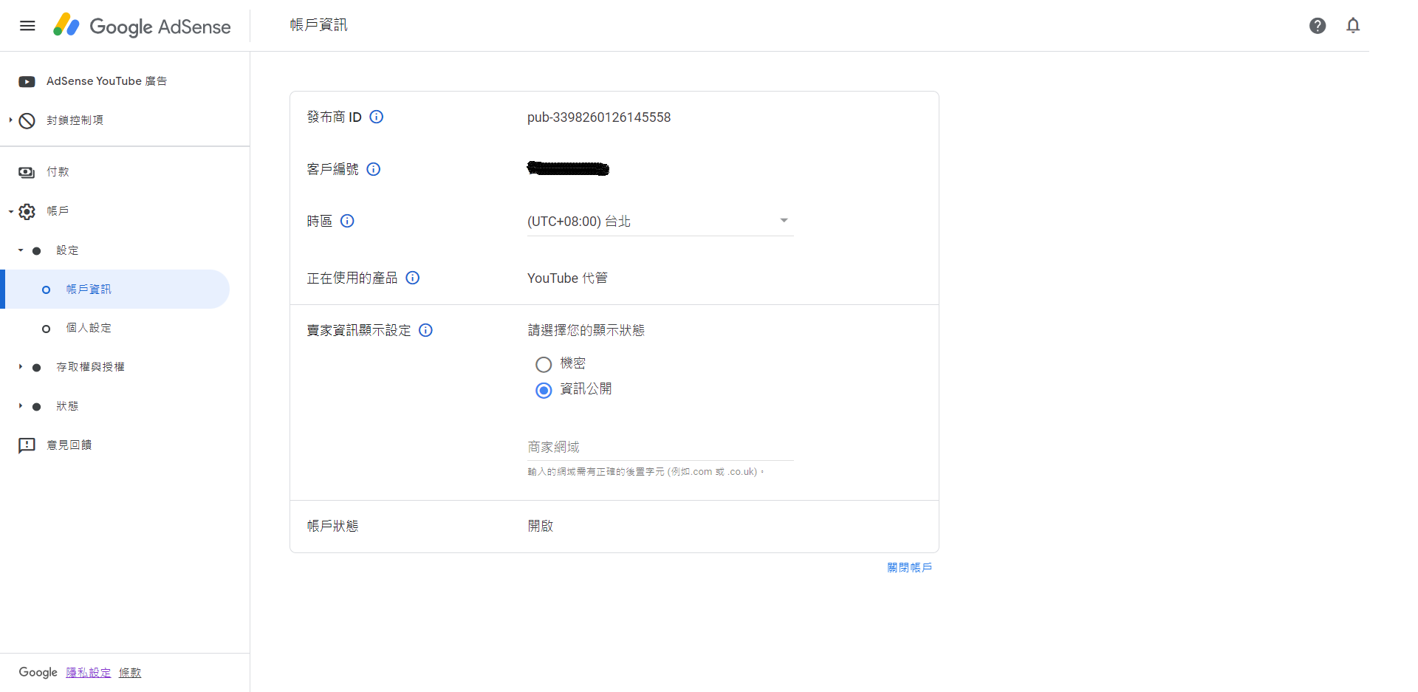The image size is (1418, 692).
Task: Click the 封鎖控制項 label in sidebar
Action: coord(75,120)
